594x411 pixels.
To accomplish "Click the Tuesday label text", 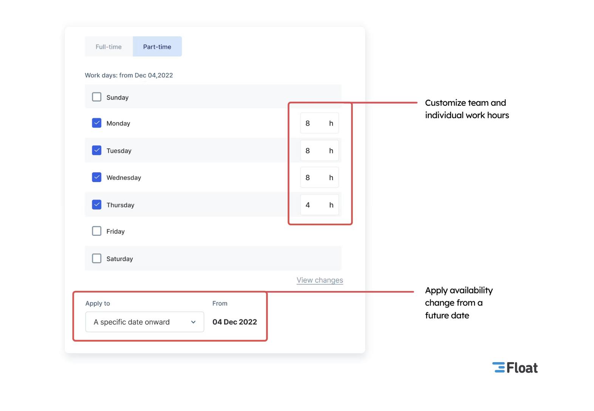I will click(x=119, y=151).
